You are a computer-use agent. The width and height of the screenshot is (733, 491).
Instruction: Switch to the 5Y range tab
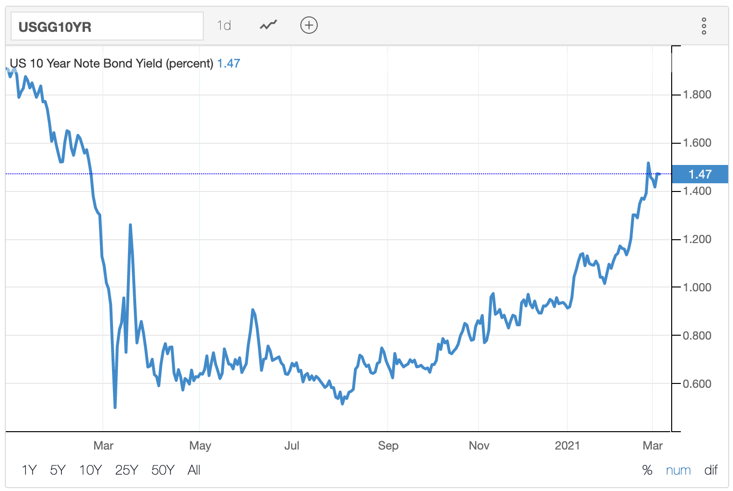point(57,470)
